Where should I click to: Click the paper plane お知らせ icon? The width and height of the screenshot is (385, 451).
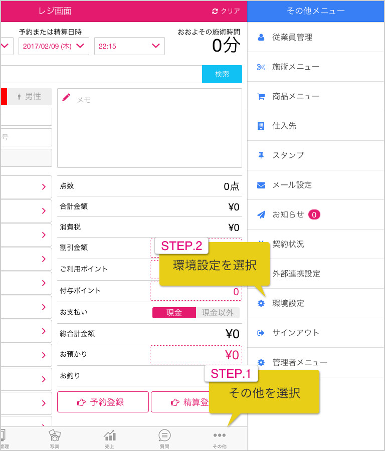pyautogui.click(x=261, y=214)
